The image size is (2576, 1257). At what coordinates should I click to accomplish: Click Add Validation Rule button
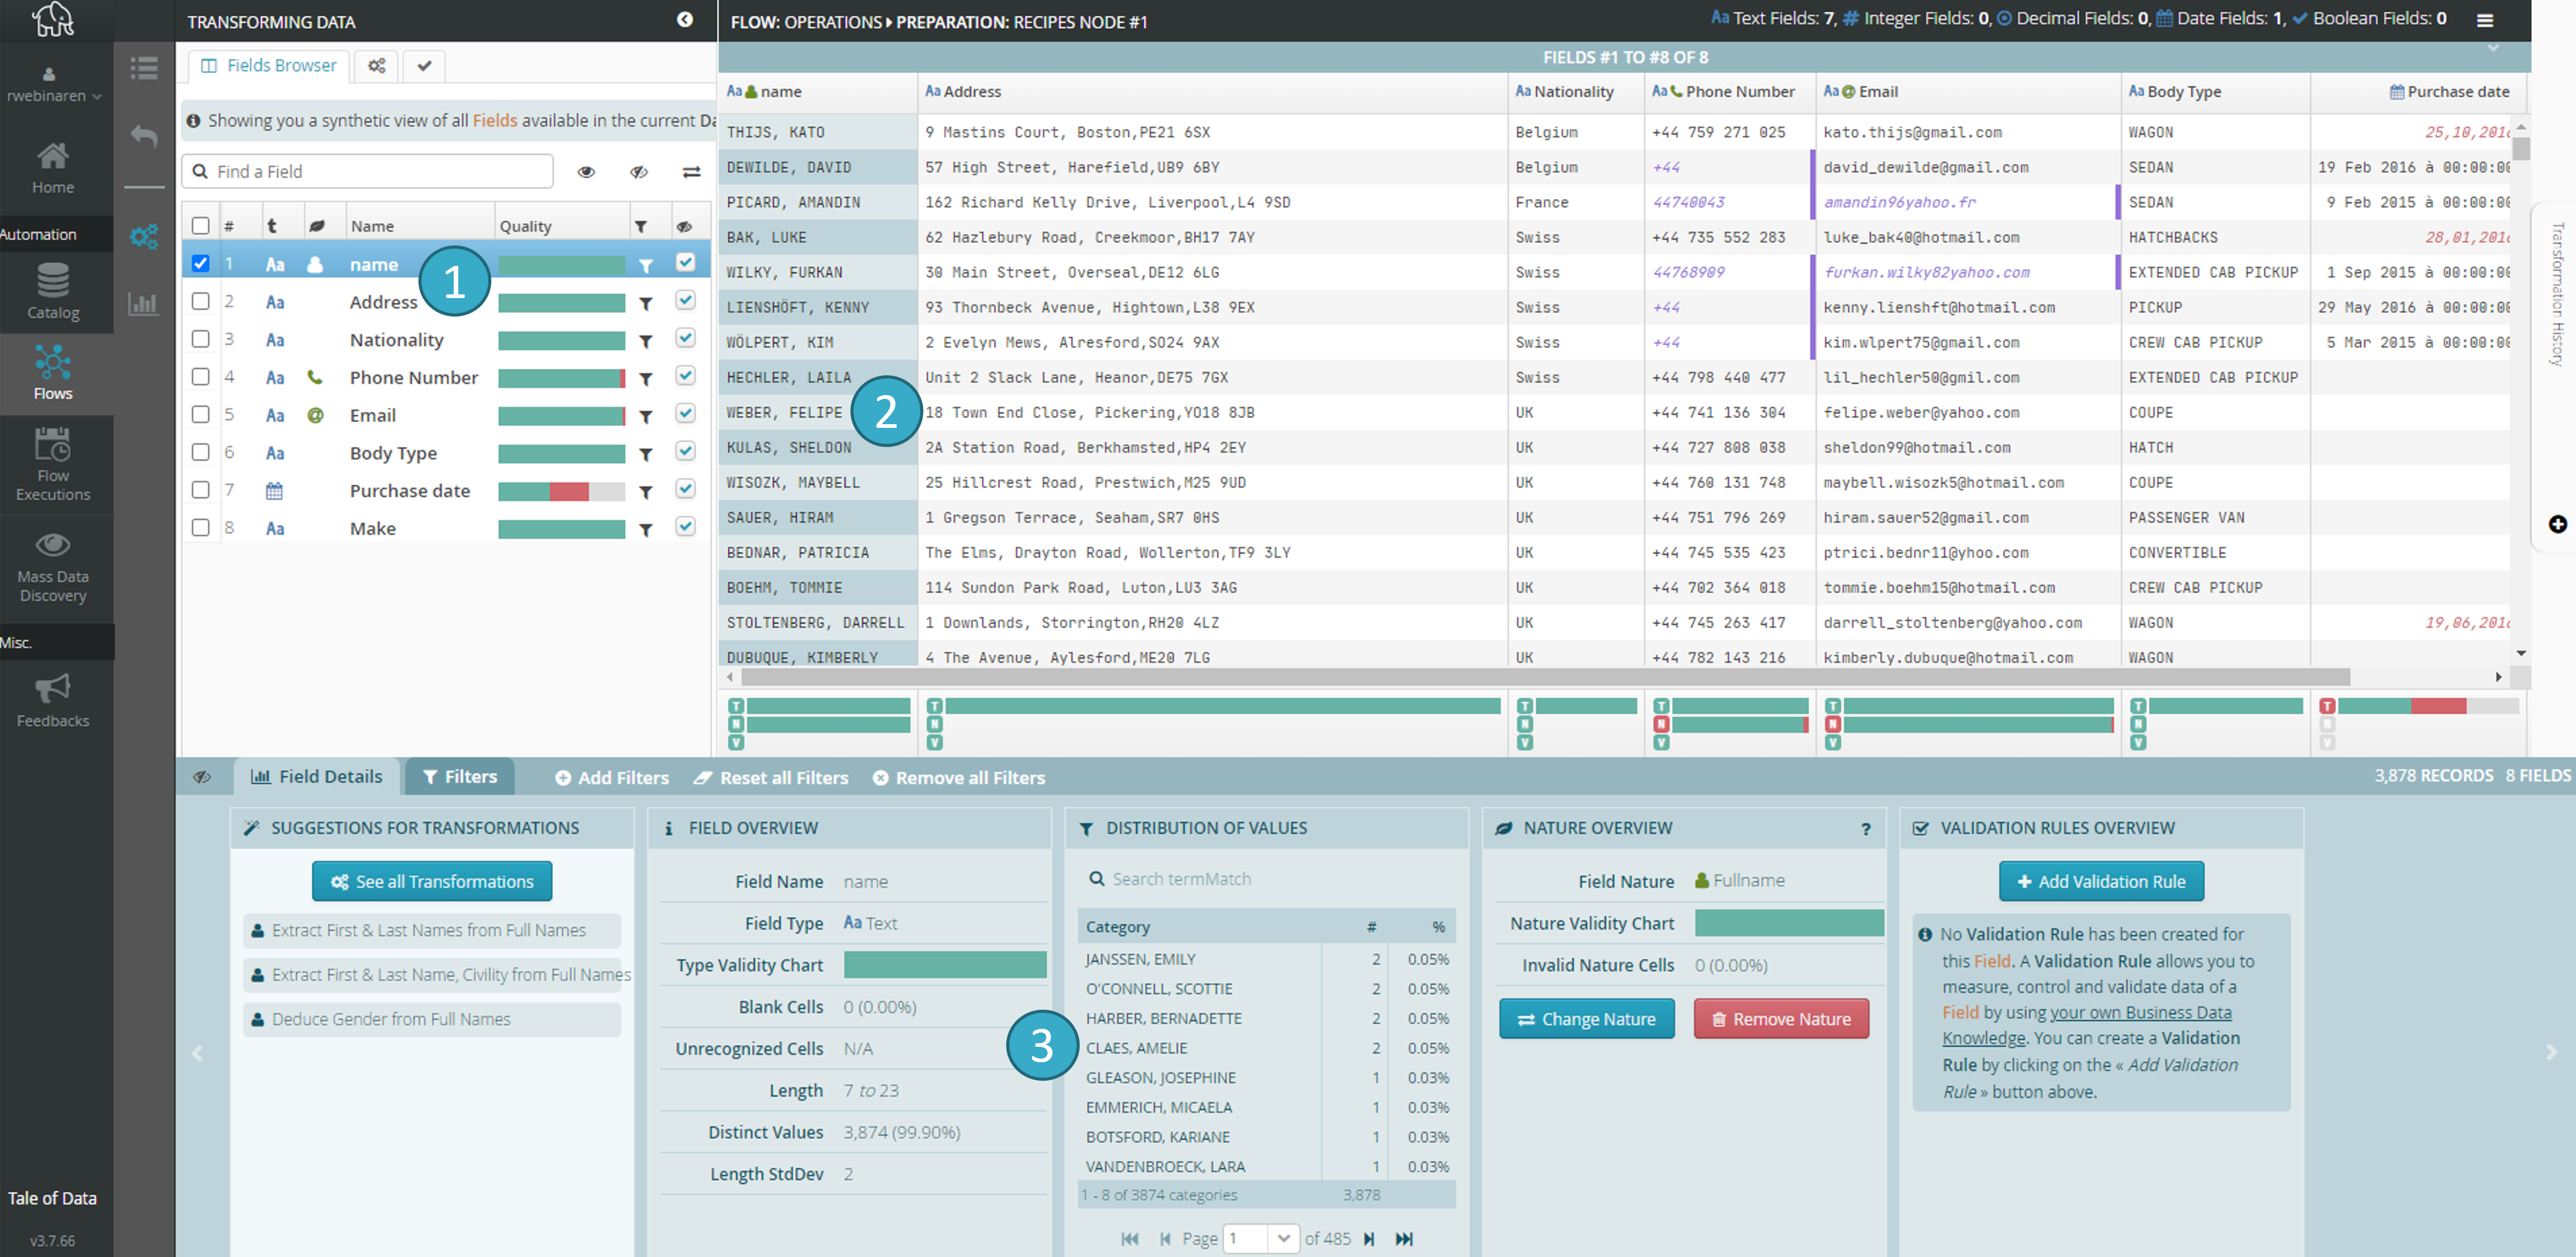click(x=2101, y=882)
